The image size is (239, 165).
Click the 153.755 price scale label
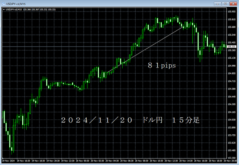click(x=232, y=135)
